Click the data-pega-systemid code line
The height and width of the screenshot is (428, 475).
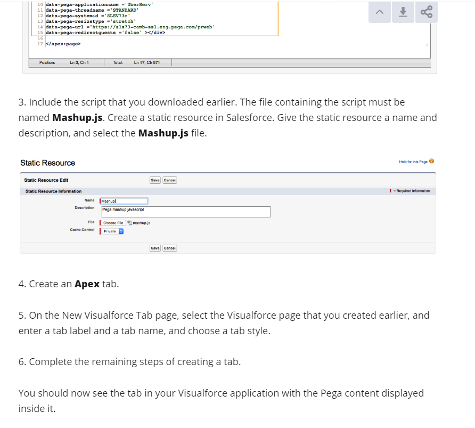(88, 16)
